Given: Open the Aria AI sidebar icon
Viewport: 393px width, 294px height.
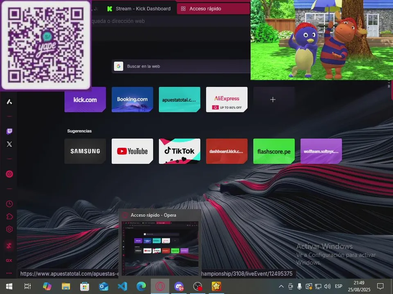Looking at the screenshot, I should [9, 102].
